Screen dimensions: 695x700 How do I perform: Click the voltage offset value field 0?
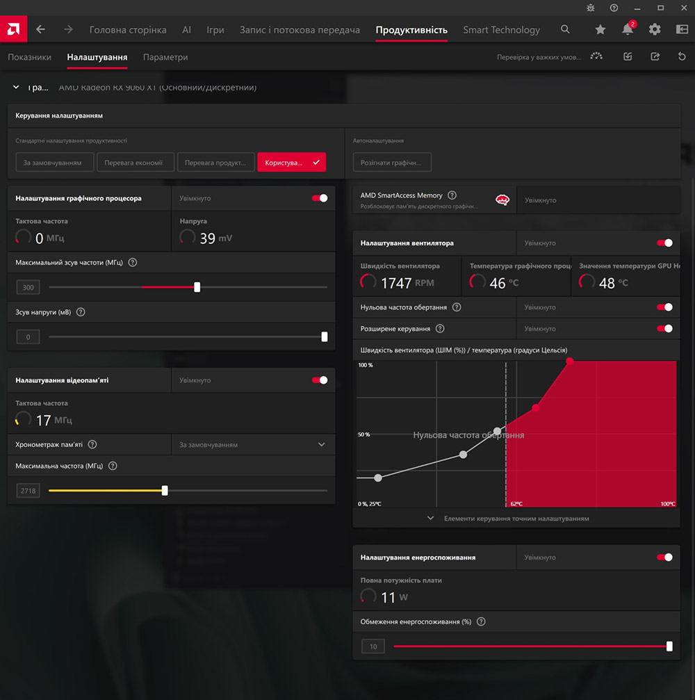click(x=28, y=336)
